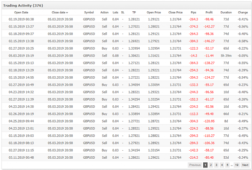Go to page 5 of trading activity
The height and width of the screenshot is (170, 252).
coord(227,165)
